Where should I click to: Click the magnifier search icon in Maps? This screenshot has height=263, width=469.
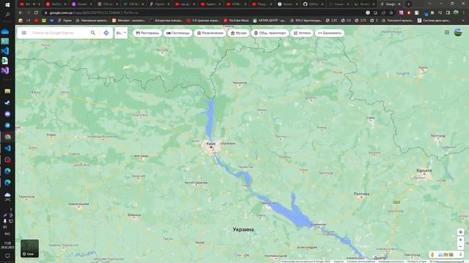click(x=93, y=33)
